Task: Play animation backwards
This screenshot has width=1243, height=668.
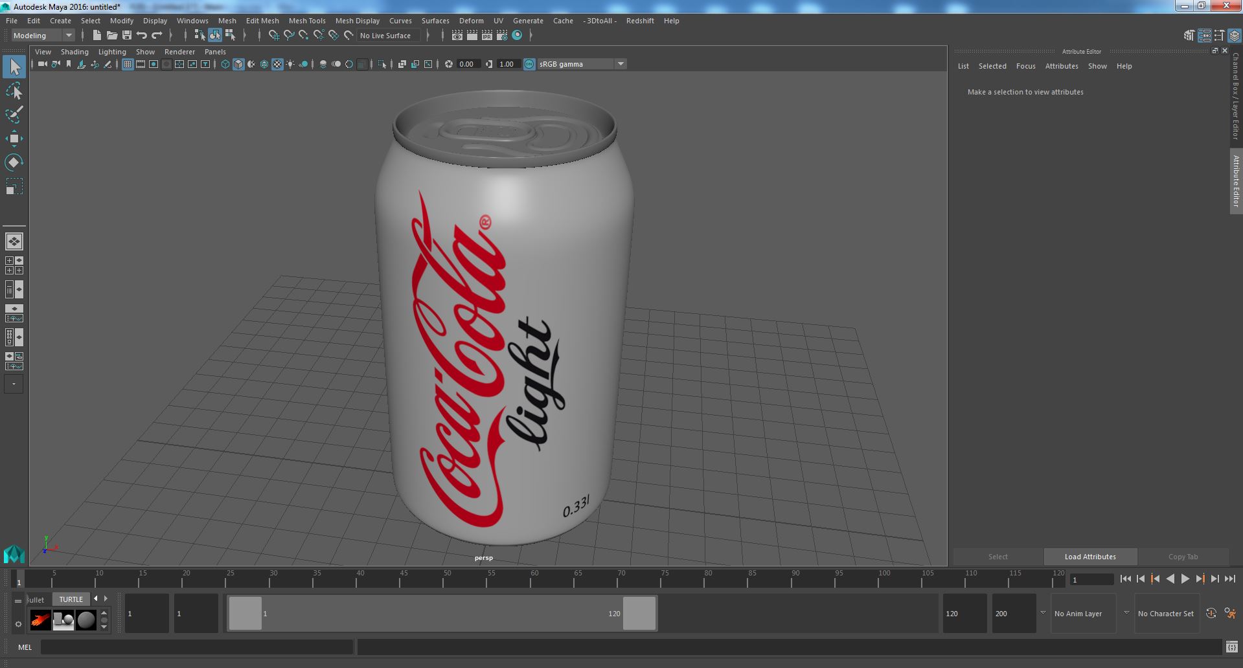Action: pyautogui.click(x=1170, y=579)
